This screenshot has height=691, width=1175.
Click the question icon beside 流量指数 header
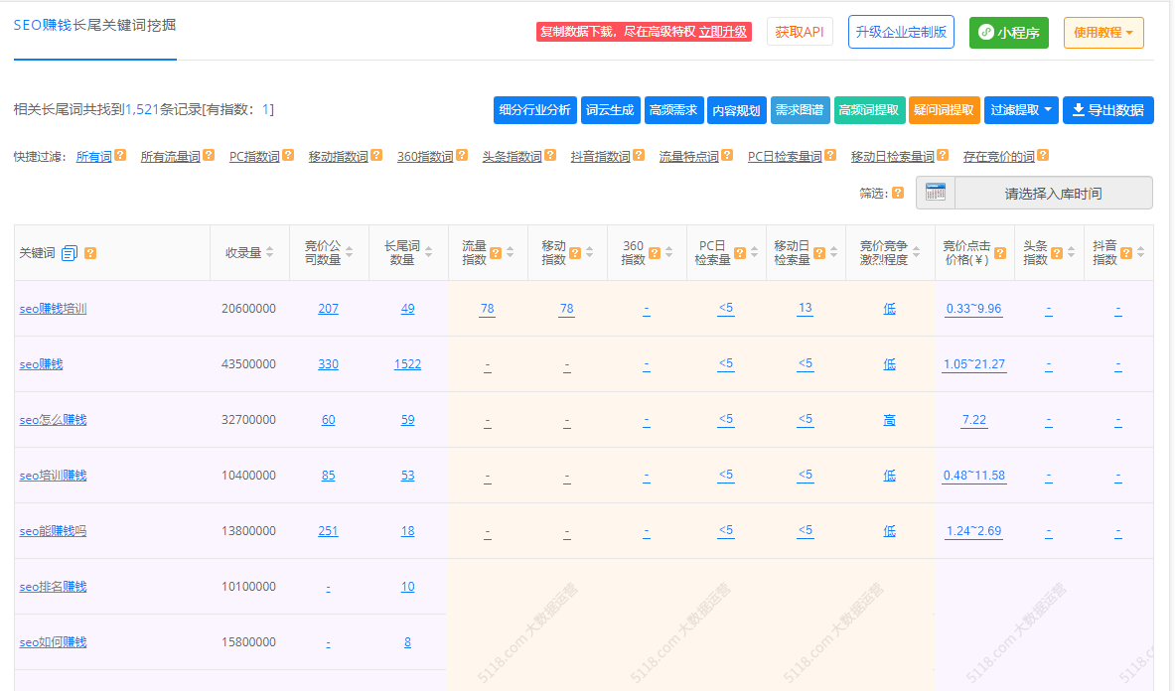point(495,253)
